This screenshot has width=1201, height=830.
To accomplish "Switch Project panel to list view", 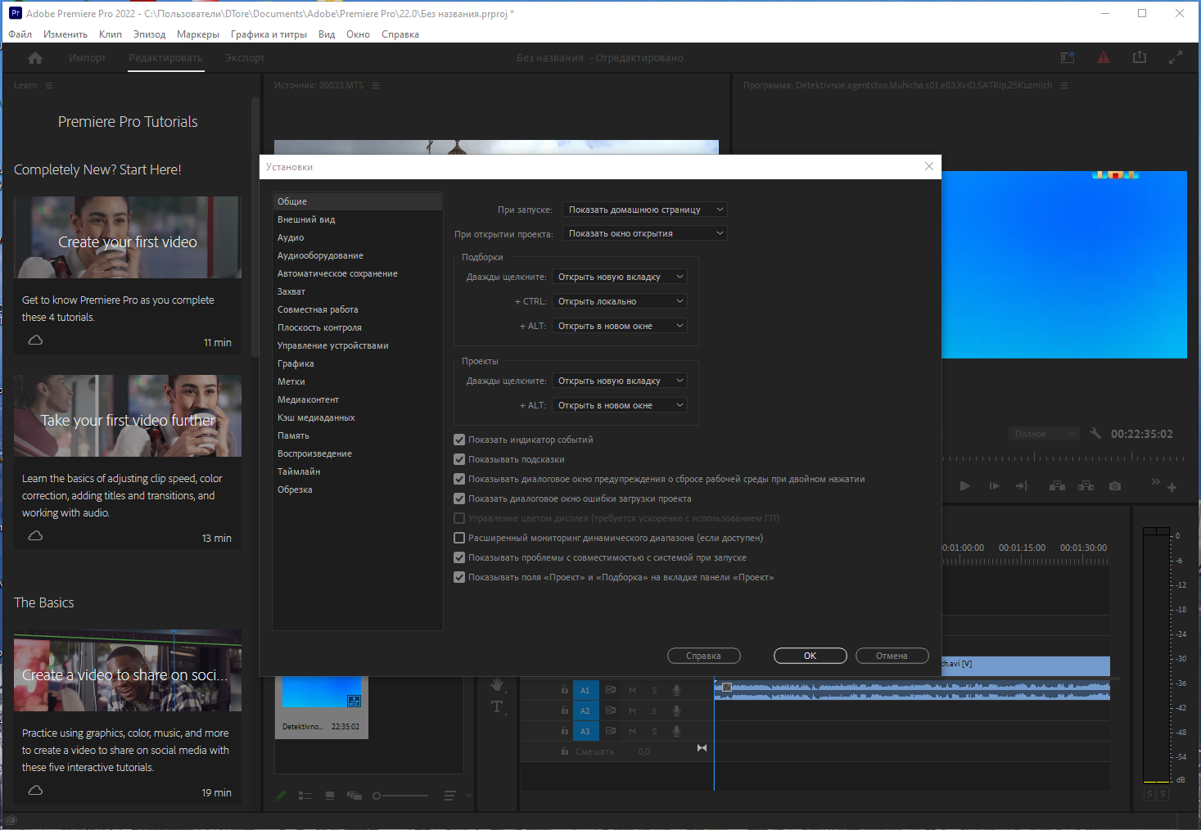I will pos(305,795).
